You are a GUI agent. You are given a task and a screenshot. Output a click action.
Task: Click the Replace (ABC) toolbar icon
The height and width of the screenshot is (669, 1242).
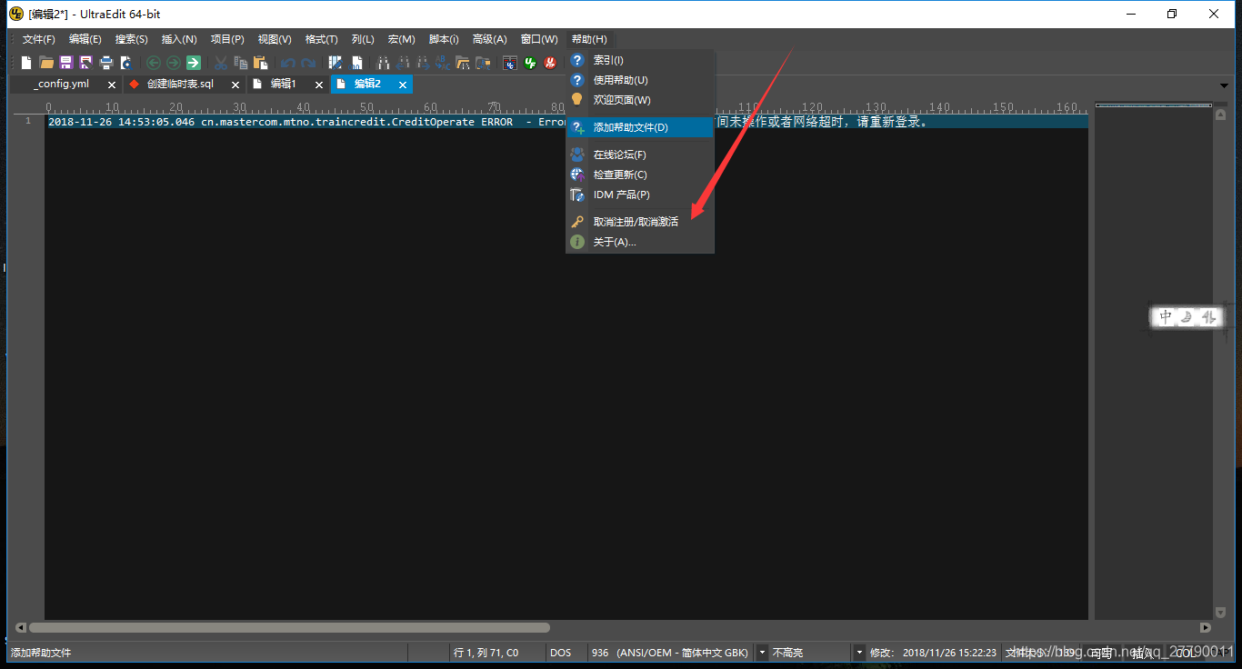(443, 63)
